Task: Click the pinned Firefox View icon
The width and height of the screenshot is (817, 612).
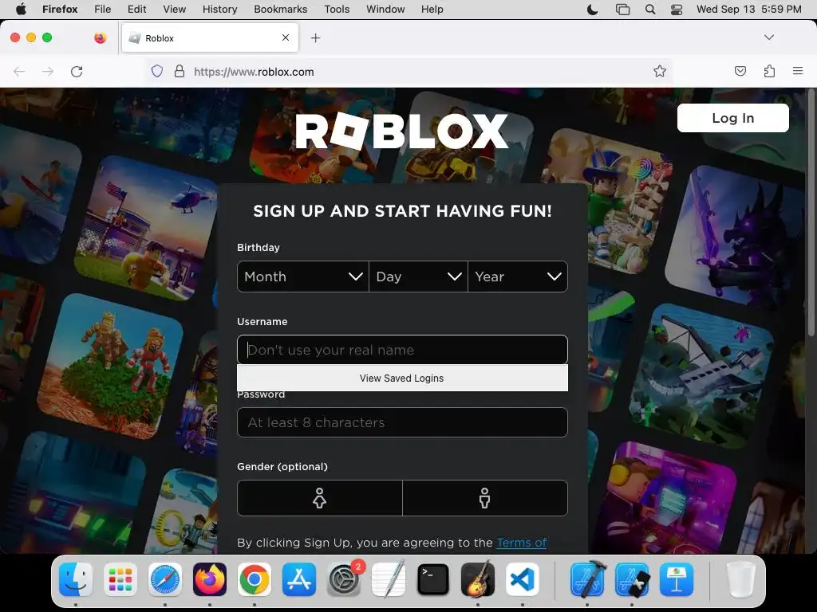Action: coord(100,37)
